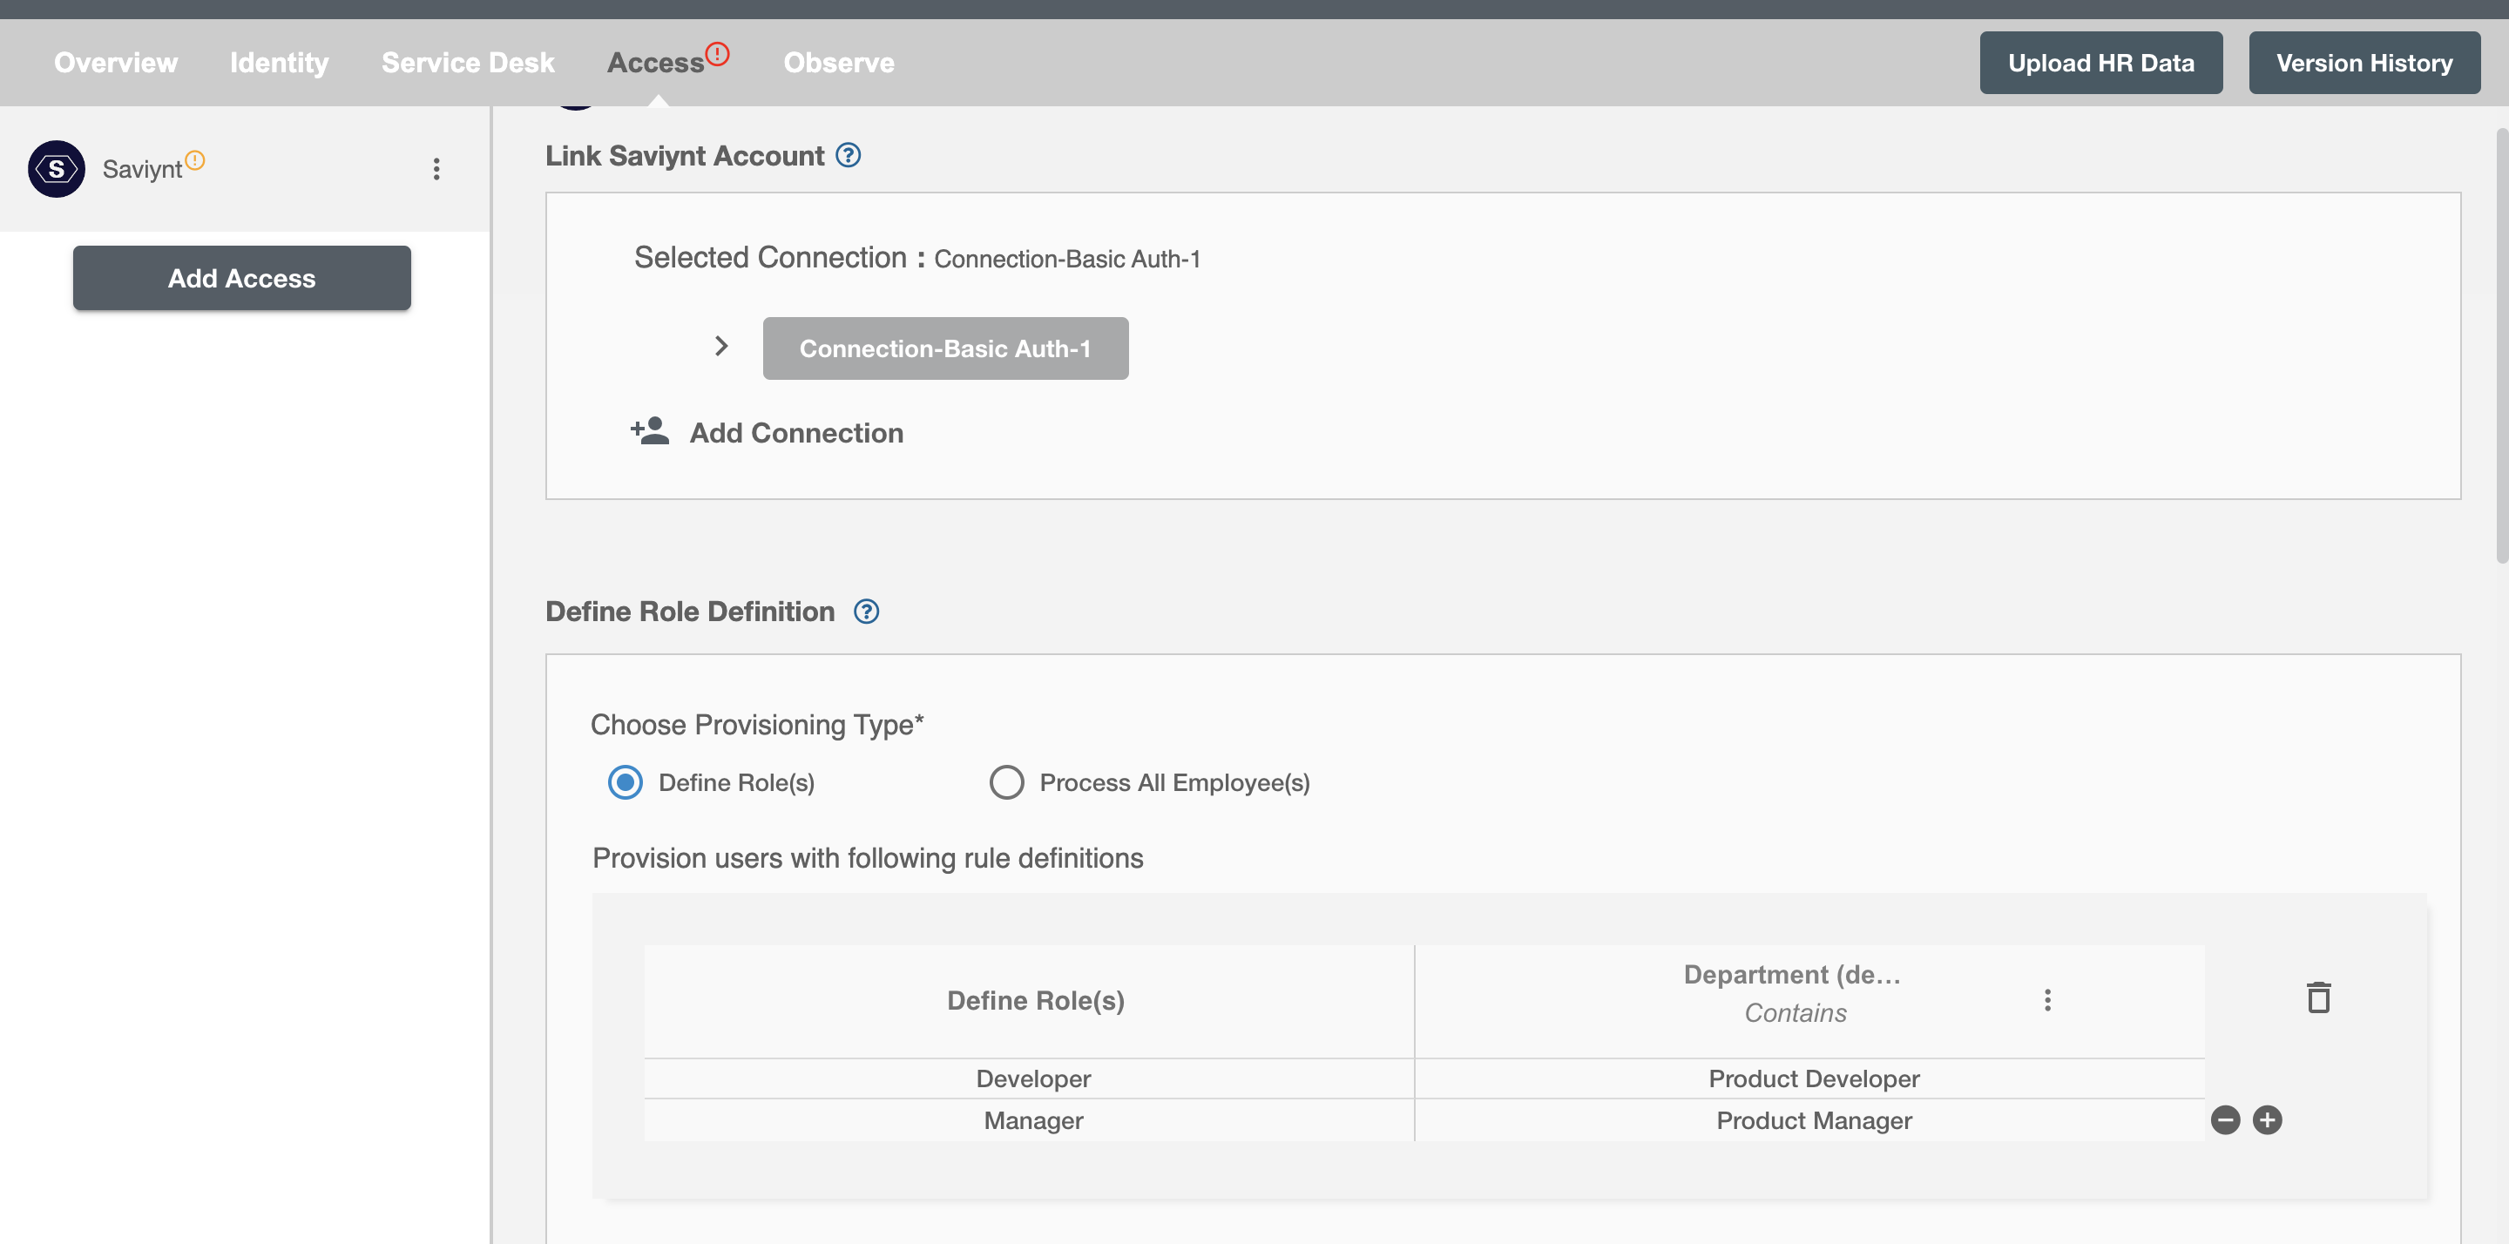
Task: Select the Define Role(s) radio button
Action: coord(624,781)
